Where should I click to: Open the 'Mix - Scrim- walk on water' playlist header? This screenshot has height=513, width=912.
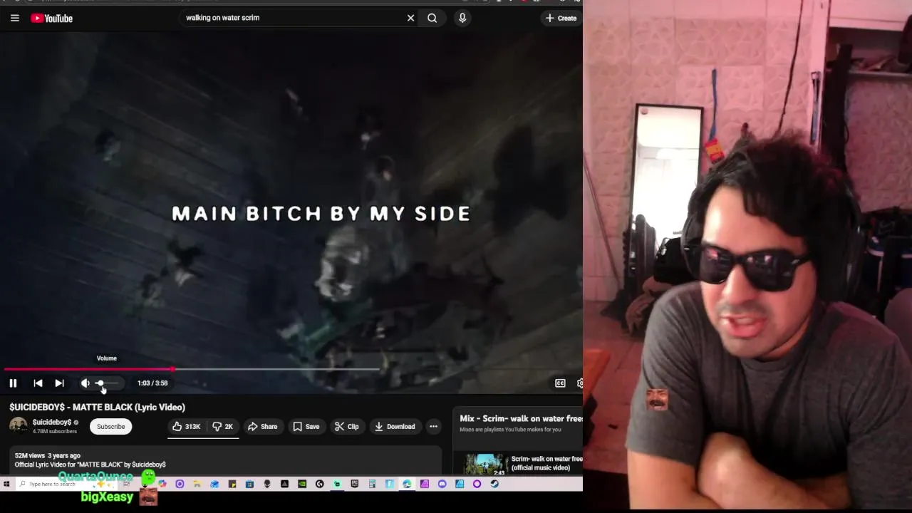coord(521,419)
